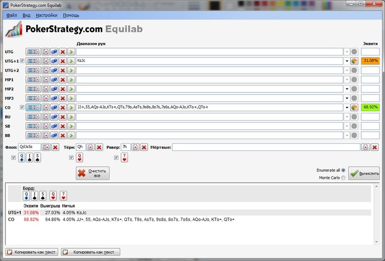Toggle the river card checkbox
This screenshot has height=261, width=385.
pos(116,157)
